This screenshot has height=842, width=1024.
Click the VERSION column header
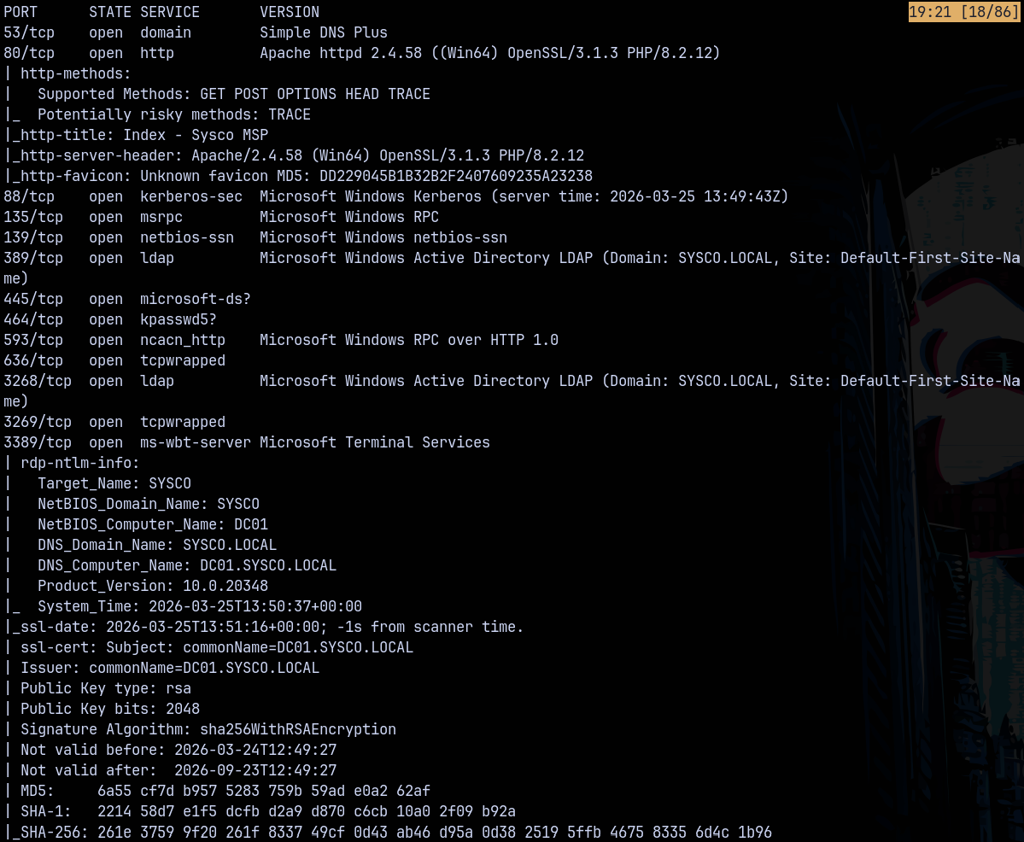[290, 12]
